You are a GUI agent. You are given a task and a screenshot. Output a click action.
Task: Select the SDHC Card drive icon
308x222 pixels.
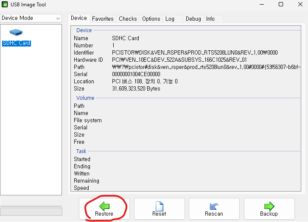(x=16, y=32)
